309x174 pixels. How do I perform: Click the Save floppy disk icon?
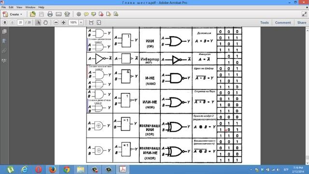point(42,14)
